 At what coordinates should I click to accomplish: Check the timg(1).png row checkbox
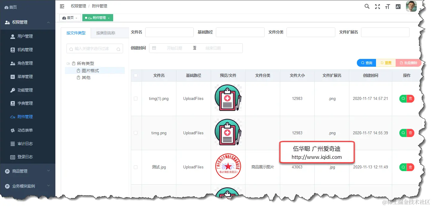tap(136, 98)
